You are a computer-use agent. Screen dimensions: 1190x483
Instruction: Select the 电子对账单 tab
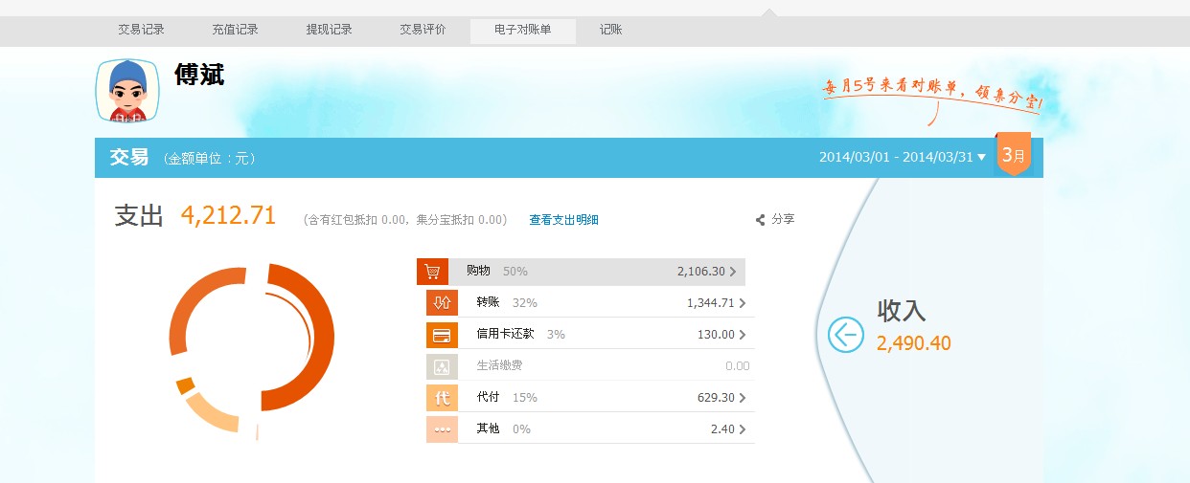(x=523, y=31)
